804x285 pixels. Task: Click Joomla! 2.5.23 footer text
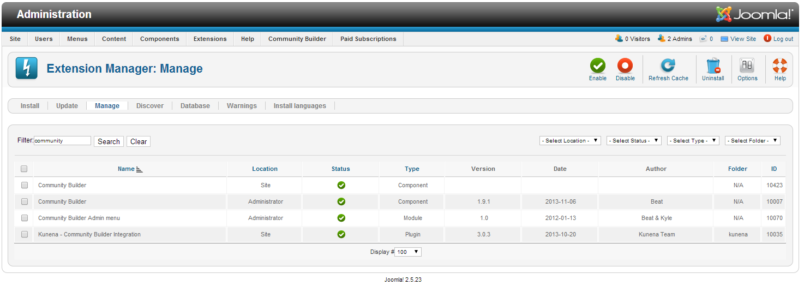pos(403,280)
